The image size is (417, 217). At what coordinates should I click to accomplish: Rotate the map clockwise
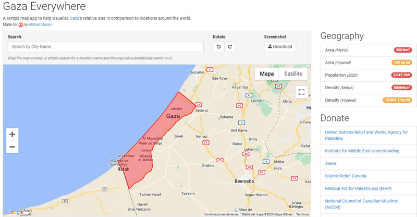230,47
